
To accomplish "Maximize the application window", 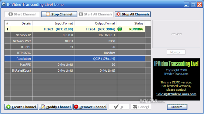I will pyautogui.click(x=193, y=4).
